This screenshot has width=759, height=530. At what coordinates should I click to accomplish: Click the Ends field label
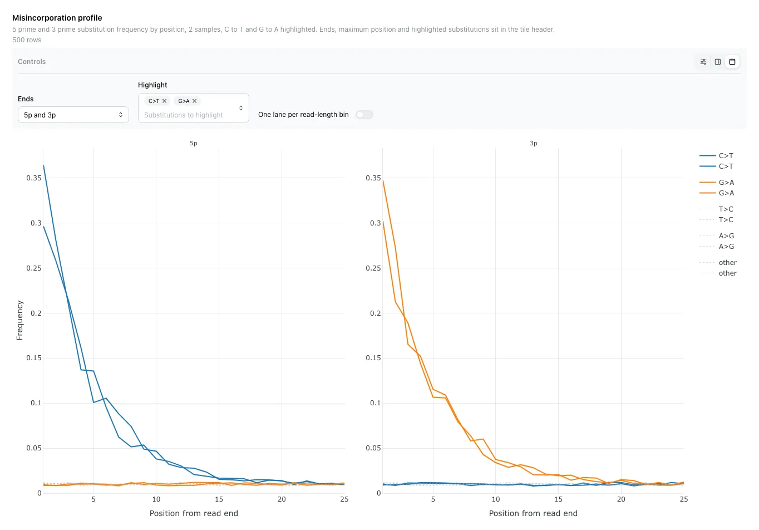click(26, 99)
